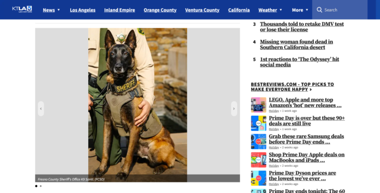
Task: Open 'Missing woman found dead' headline
Action: click(297, 44)
